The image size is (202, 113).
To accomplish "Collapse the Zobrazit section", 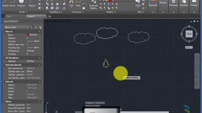I will pos(39,82).
